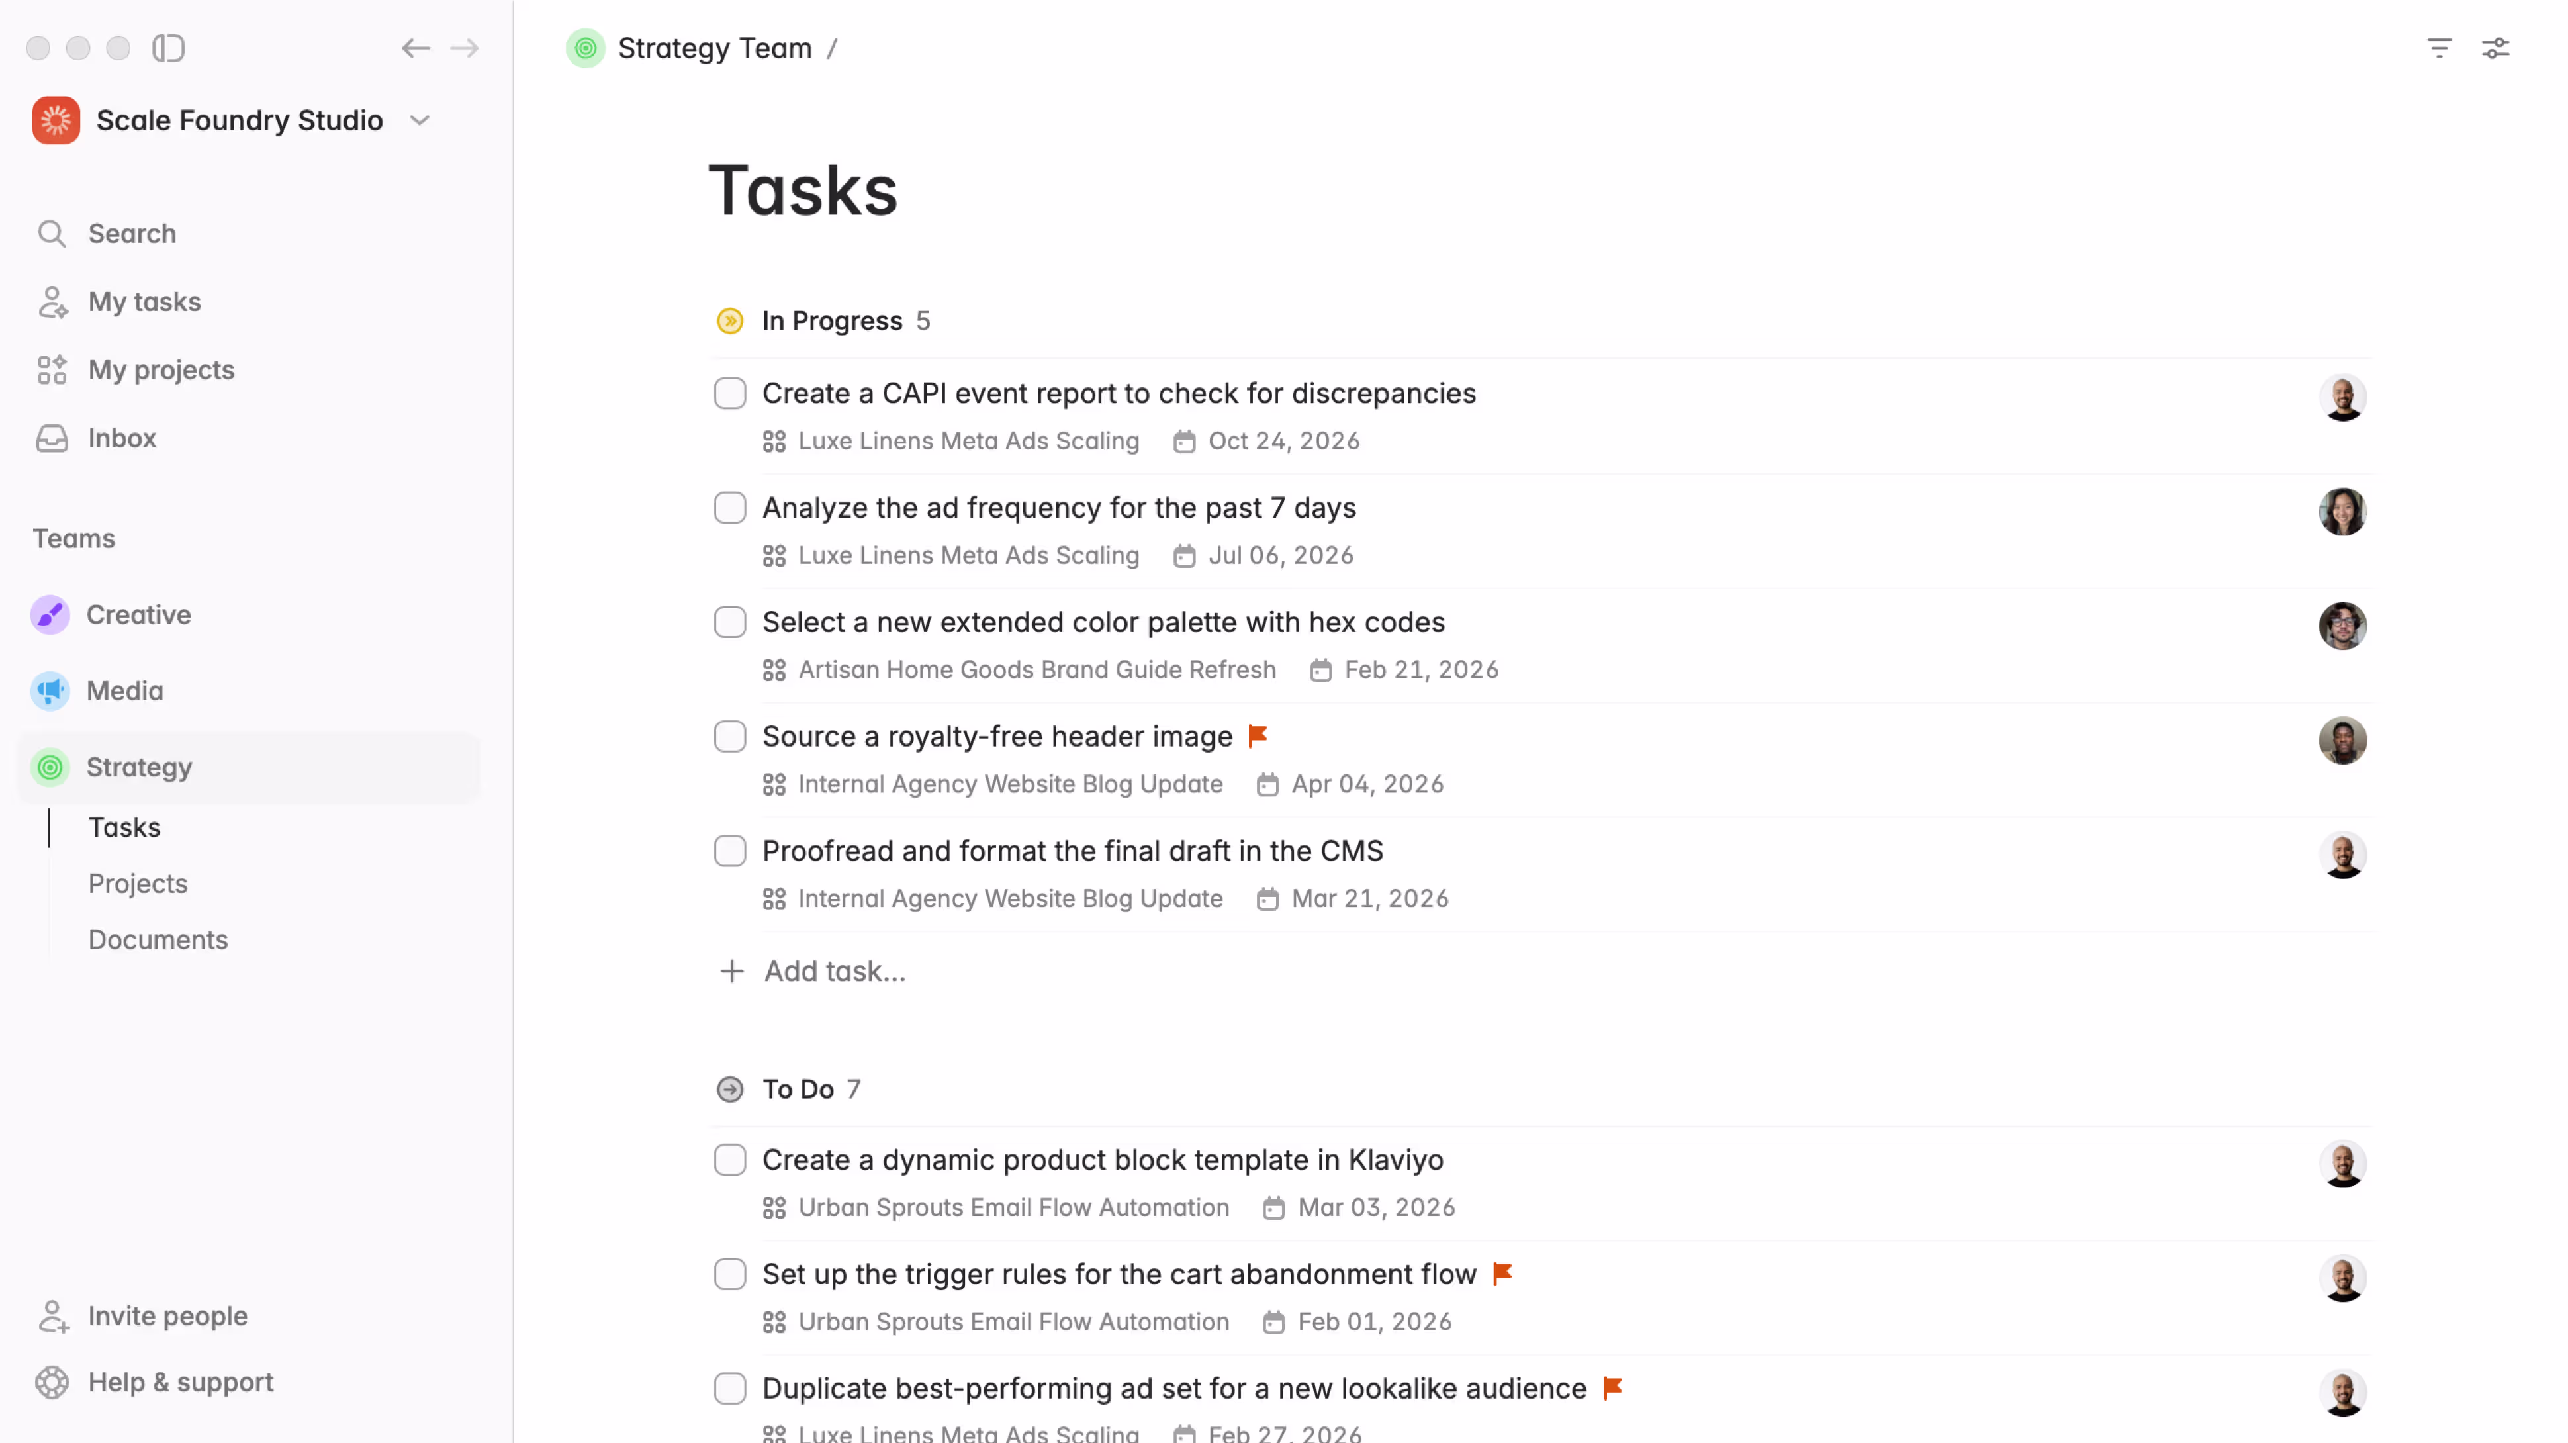
Task: Click the Media team megaphone icon
Action: (50, 691)
